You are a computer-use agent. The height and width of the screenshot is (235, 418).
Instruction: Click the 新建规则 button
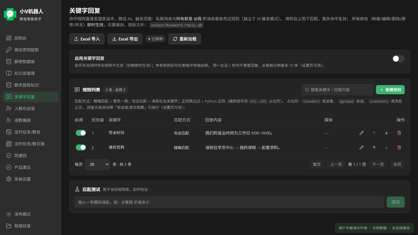pos(390,90)
